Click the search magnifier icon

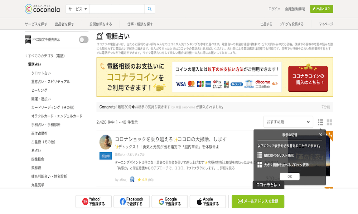[150, 9]
